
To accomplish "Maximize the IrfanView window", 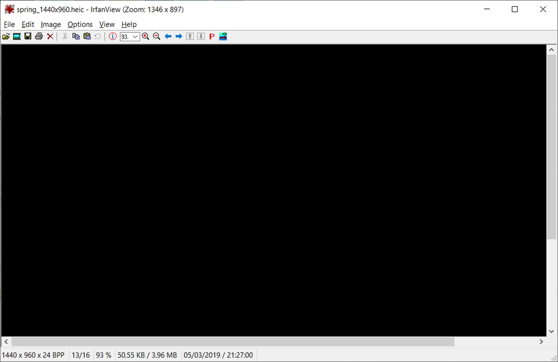I will tap(514, 9).
